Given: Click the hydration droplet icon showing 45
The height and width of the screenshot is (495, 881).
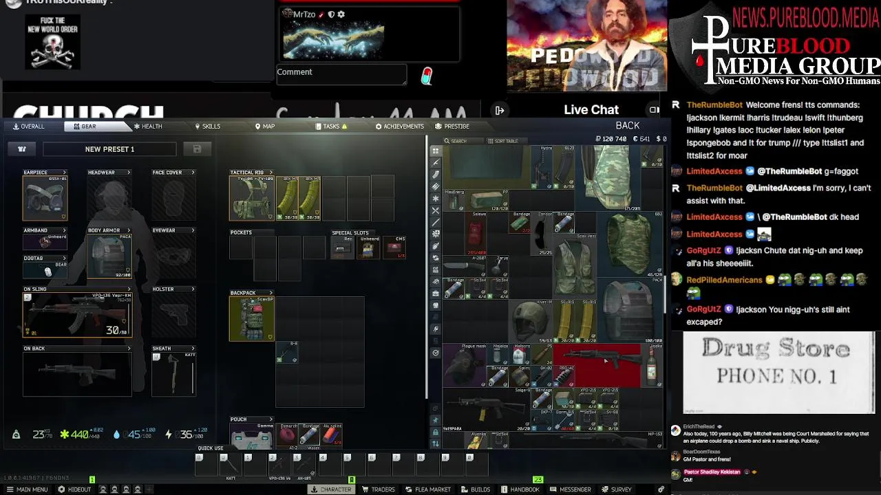Looking at the screenshot, I should pyautogui.click(x=116, y=434).
